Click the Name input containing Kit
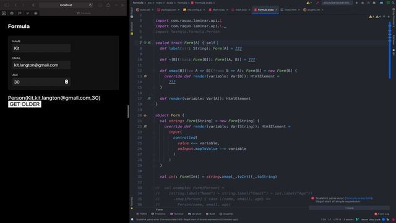 coord(41,48)
